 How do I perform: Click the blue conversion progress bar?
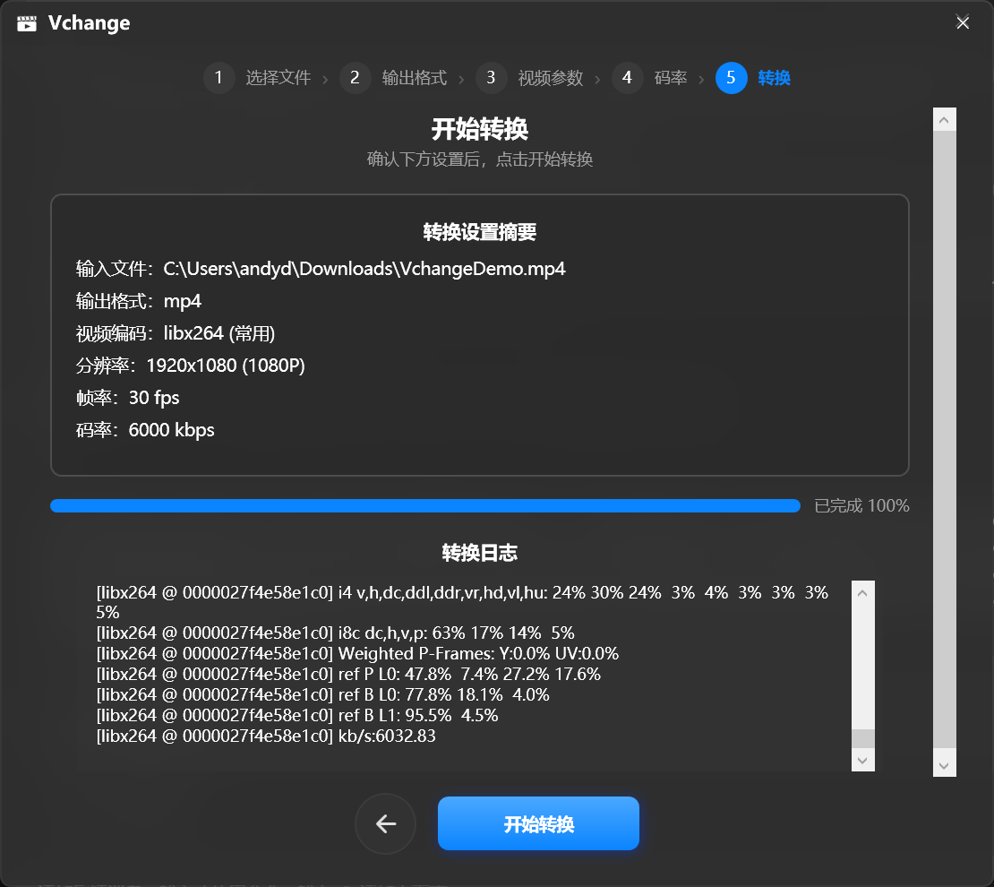(x=425, y=505)
